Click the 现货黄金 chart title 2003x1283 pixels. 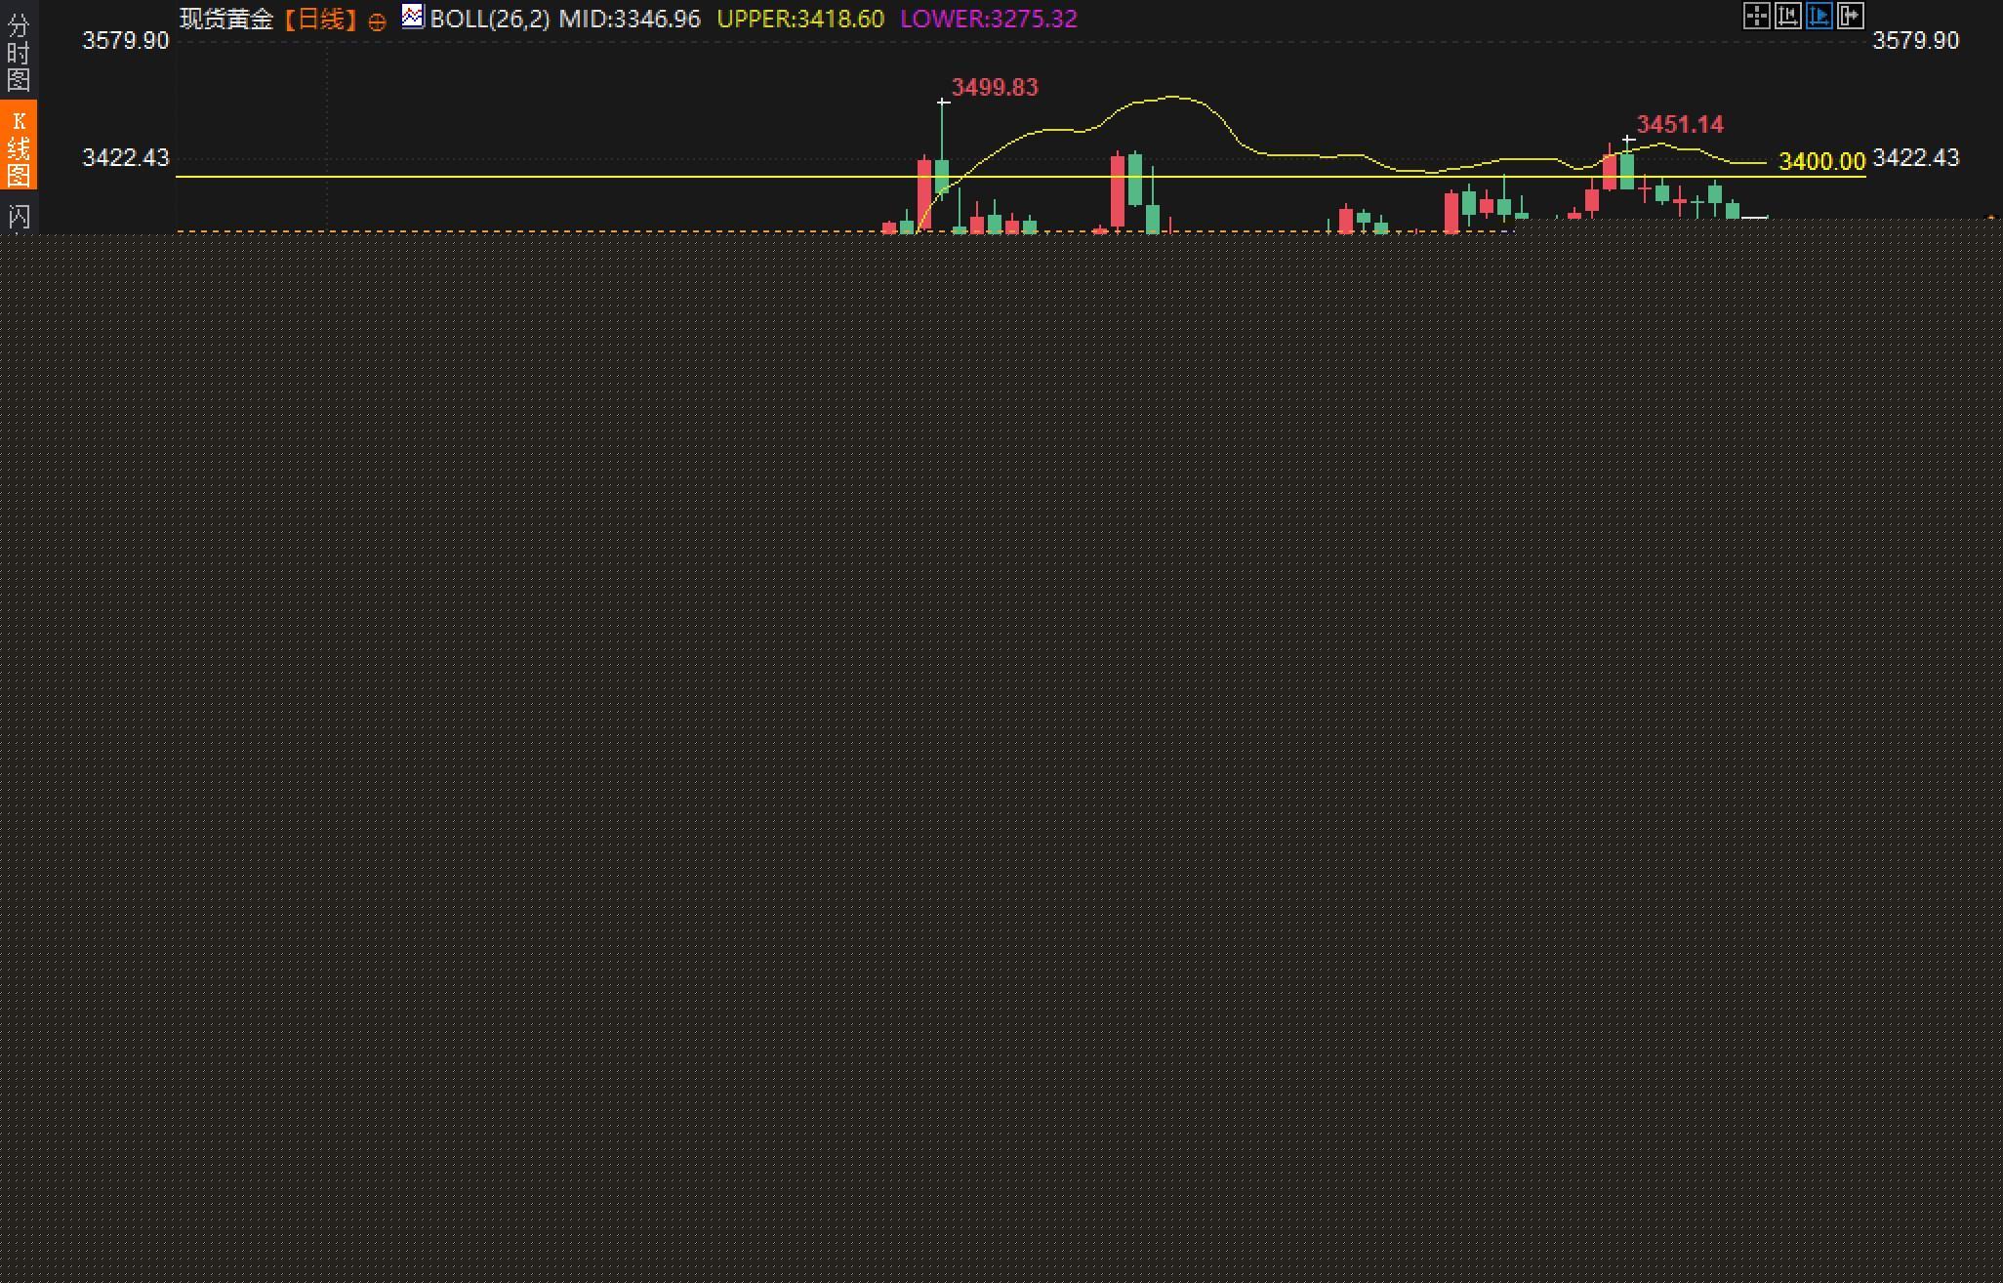point(226,20)
